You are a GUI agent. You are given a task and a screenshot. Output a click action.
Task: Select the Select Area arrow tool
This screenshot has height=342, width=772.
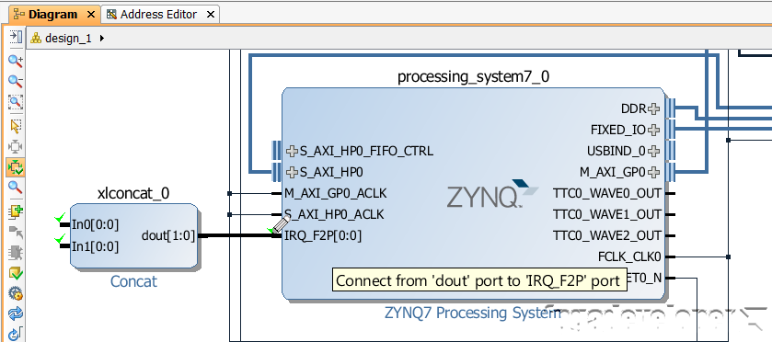(16, 125)
